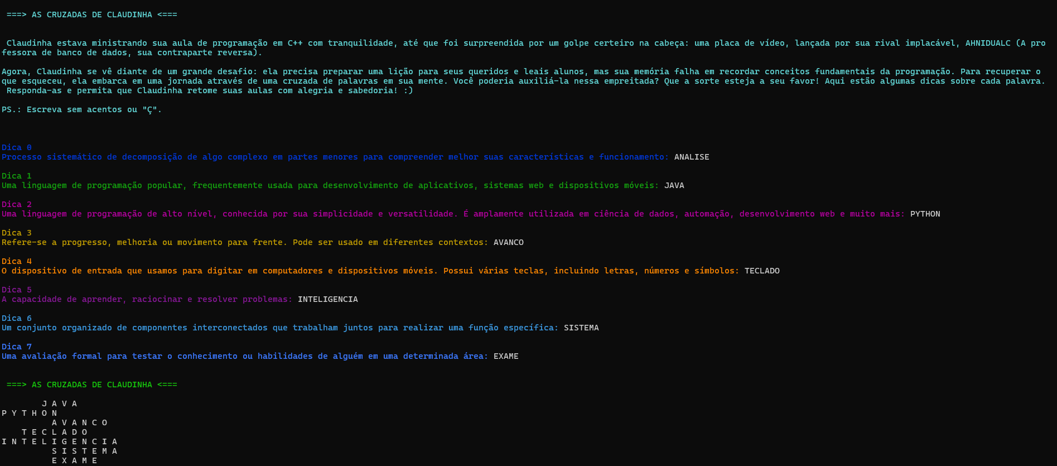The width and height of the screenshot is (1057, 466).
Task: Click the crossword grid row 'A V A N C O'
Action: (x=80, y=422)
